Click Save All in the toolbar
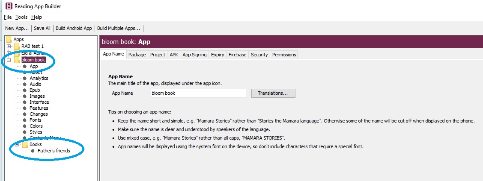 pos(42,28)
